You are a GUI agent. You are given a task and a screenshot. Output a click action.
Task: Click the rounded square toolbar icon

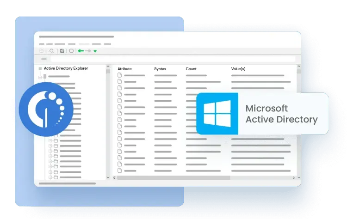tap(71, 51)
